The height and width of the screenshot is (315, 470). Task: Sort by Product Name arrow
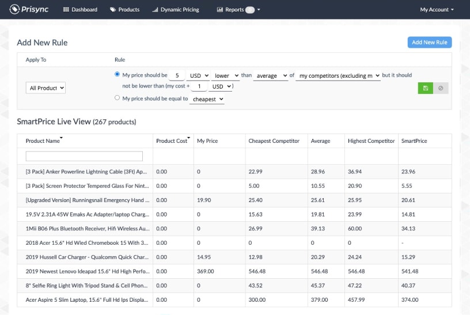[x=62, y=139]
